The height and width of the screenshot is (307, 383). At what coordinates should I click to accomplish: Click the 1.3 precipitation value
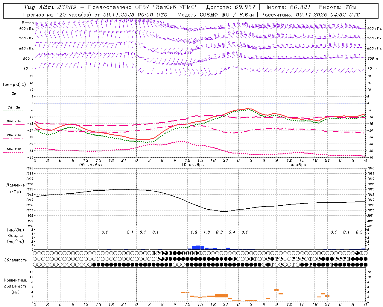[206, 232]
